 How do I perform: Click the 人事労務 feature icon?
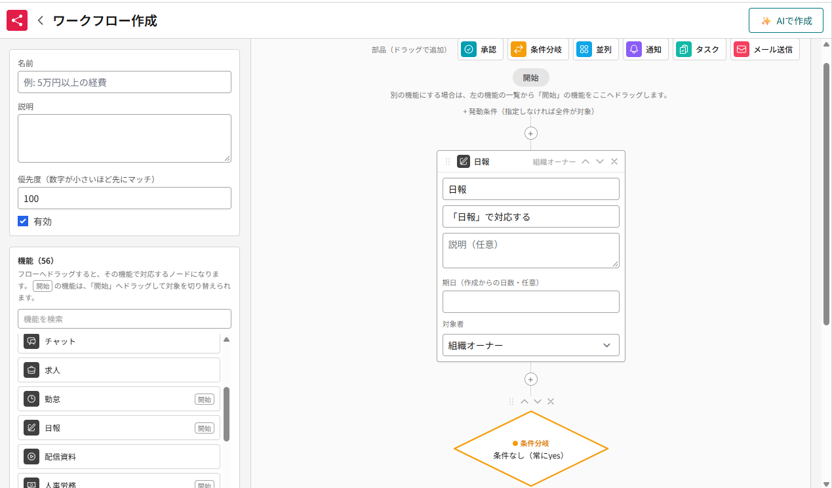click(31, 484)
